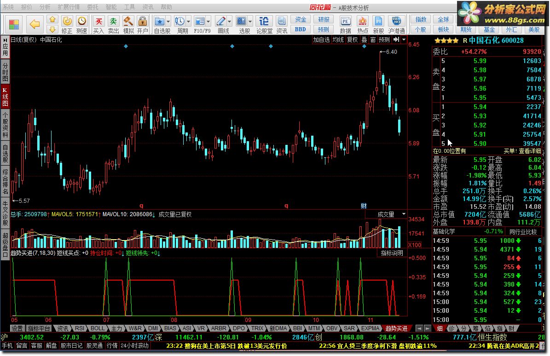This screenshot has height=356, width=550.
Task: Toggle the 应用 sidebar panel collapse button
Action: click(5, 47)
